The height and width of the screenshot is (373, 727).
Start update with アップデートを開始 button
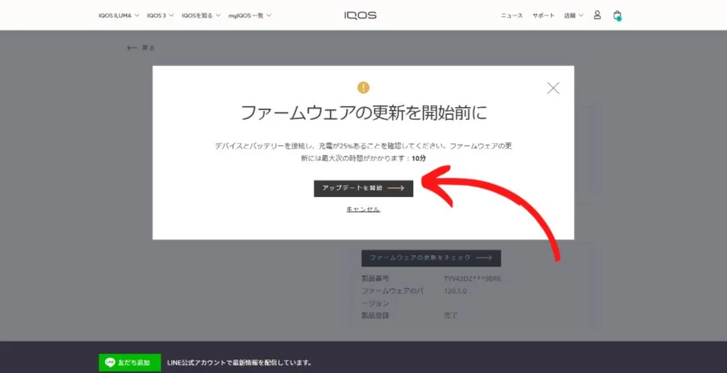point(363,189)
